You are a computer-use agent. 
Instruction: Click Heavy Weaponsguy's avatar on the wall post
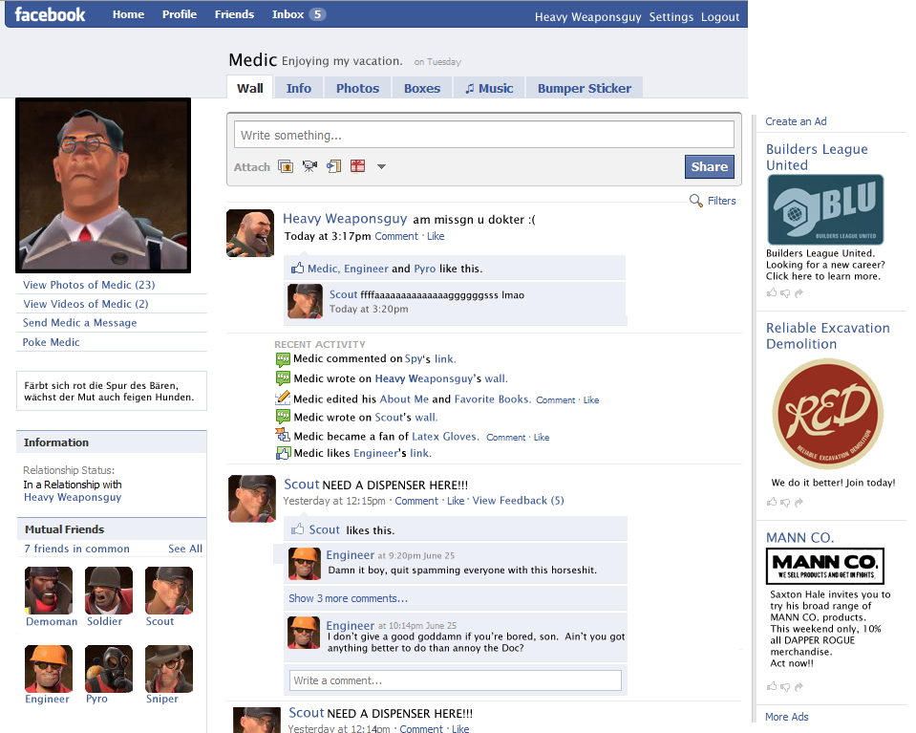tap(250, 233)
